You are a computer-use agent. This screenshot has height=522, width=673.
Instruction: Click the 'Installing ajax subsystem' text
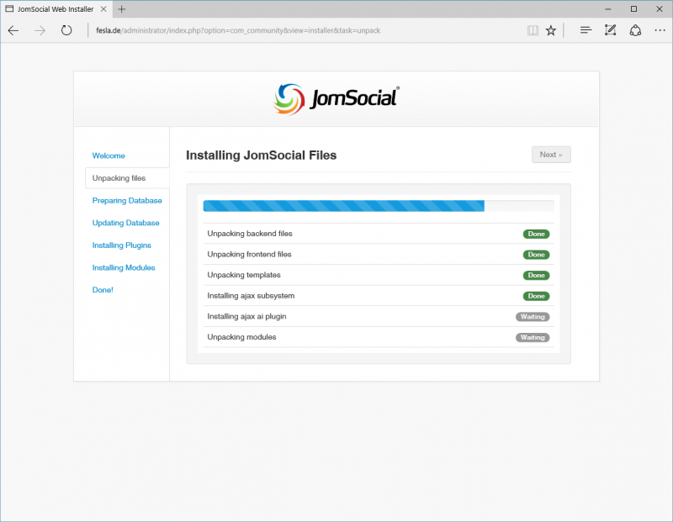(251, 296)
